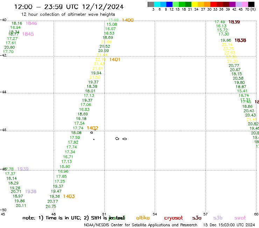Click the dark red s3a satellite label
This screenshot has height=228, width=259.
197,218
